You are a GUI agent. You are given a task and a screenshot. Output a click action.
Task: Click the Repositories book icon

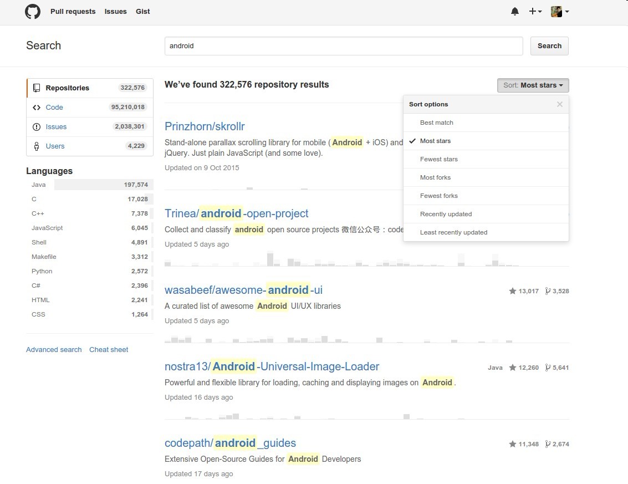tap(37, 88)
